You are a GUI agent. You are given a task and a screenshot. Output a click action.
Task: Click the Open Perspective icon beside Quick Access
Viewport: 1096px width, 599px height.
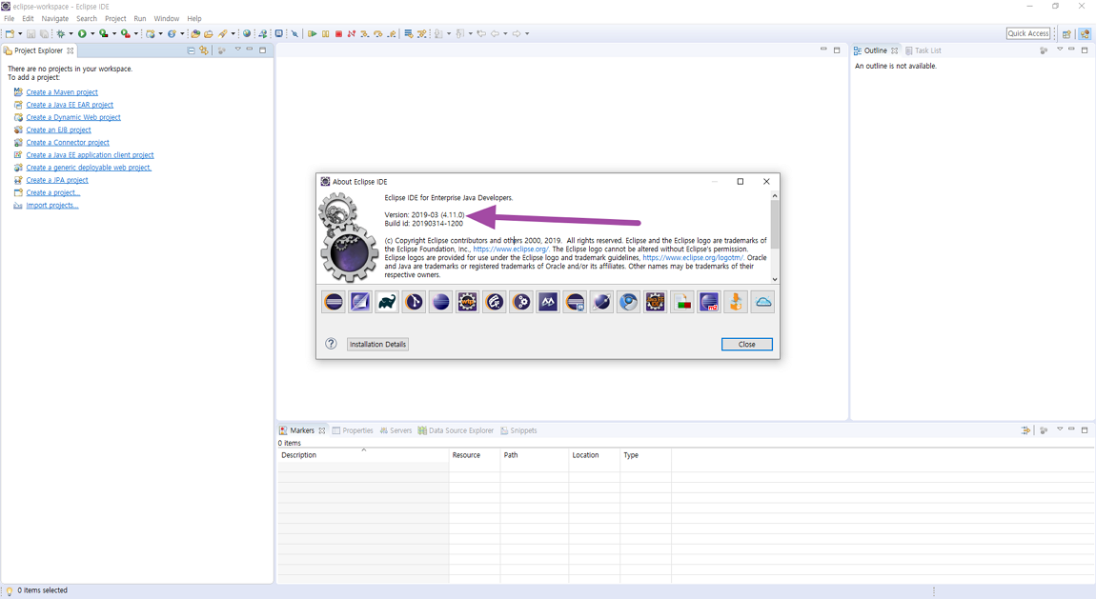pos(1066,33)
